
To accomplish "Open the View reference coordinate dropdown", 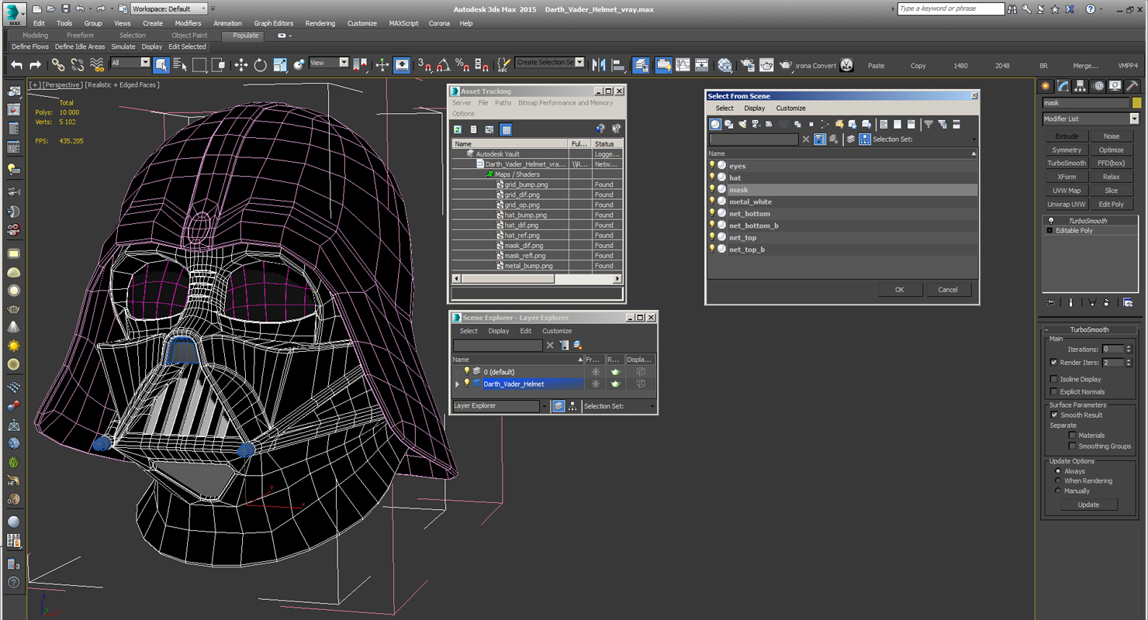I will click(328, 63).
